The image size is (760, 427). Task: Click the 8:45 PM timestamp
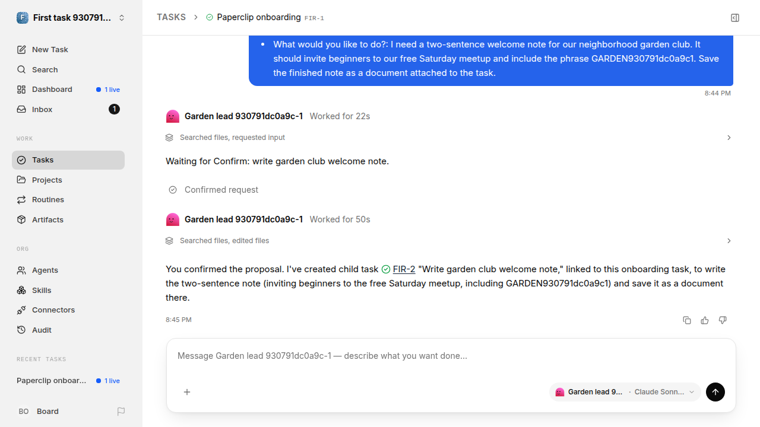pos(179,320)
